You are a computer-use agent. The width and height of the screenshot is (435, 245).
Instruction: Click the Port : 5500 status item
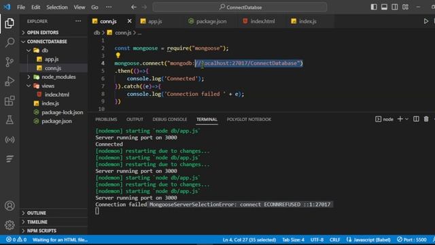click(x=412, y=240)
